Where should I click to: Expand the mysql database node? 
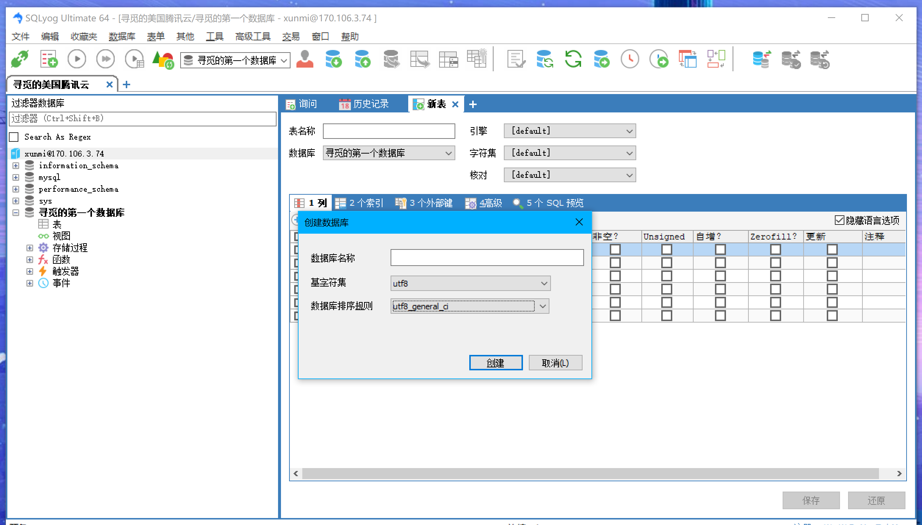16,177
